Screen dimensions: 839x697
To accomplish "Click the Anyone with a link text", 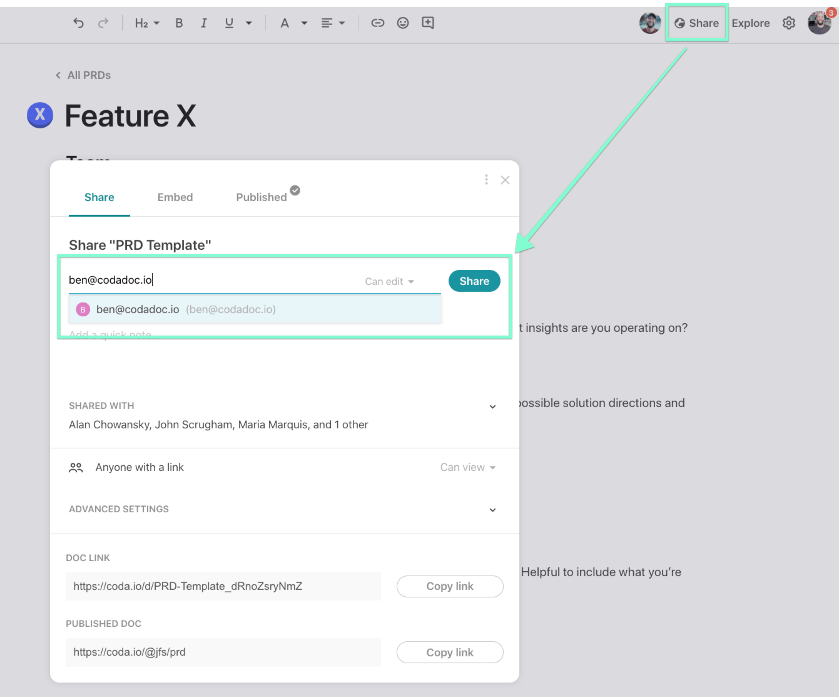I will (x=140, y=467).
